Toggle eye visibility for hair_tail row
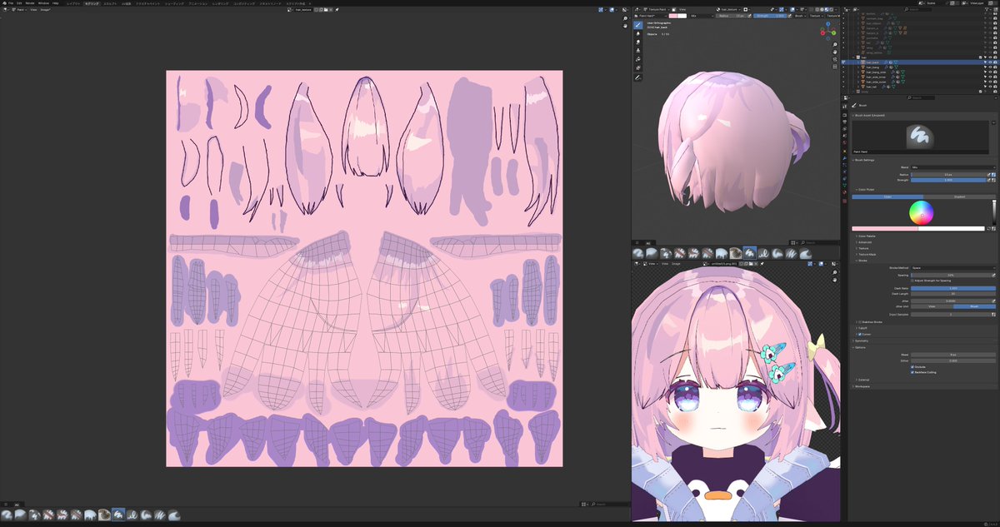The height and width of the screenshot is (527, 1000). [990, 87]
